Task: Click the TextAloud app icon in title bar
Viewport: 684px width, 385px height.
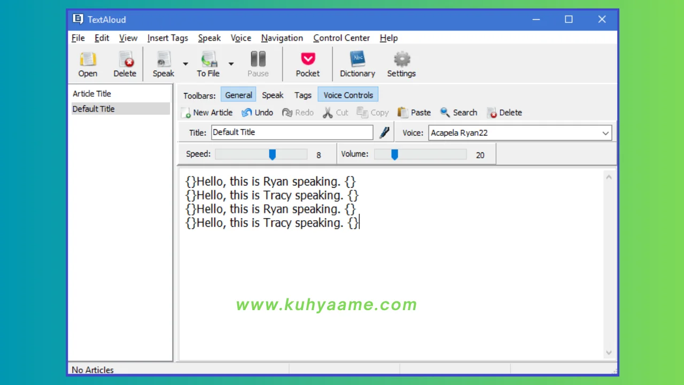Action: 78,19
